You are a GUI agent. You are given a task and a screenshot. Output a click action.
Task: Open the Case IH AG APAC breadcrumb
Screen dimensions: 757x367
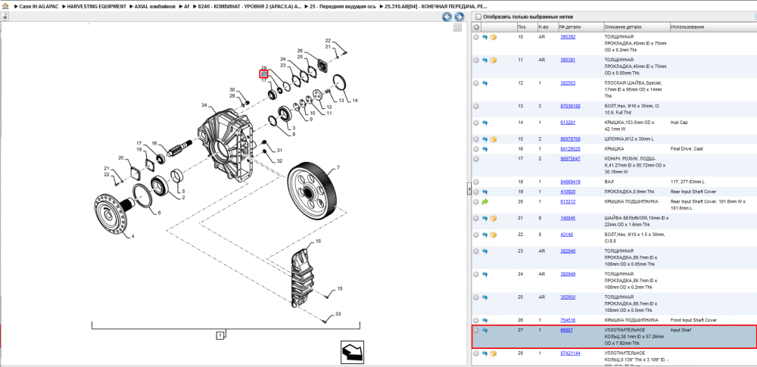point(38,7)
